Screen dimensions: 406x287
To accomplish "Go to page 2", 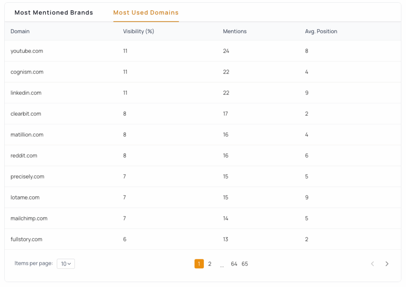I will [210, 264].
